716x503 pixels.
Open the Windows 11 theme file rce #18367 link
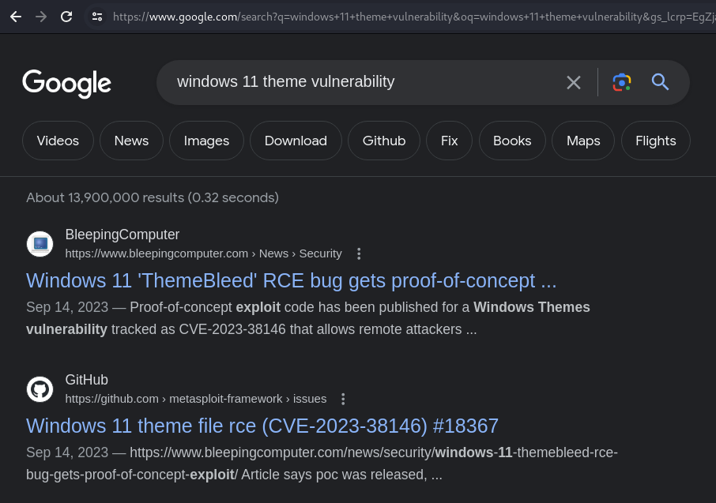click(x=262, y=426)
